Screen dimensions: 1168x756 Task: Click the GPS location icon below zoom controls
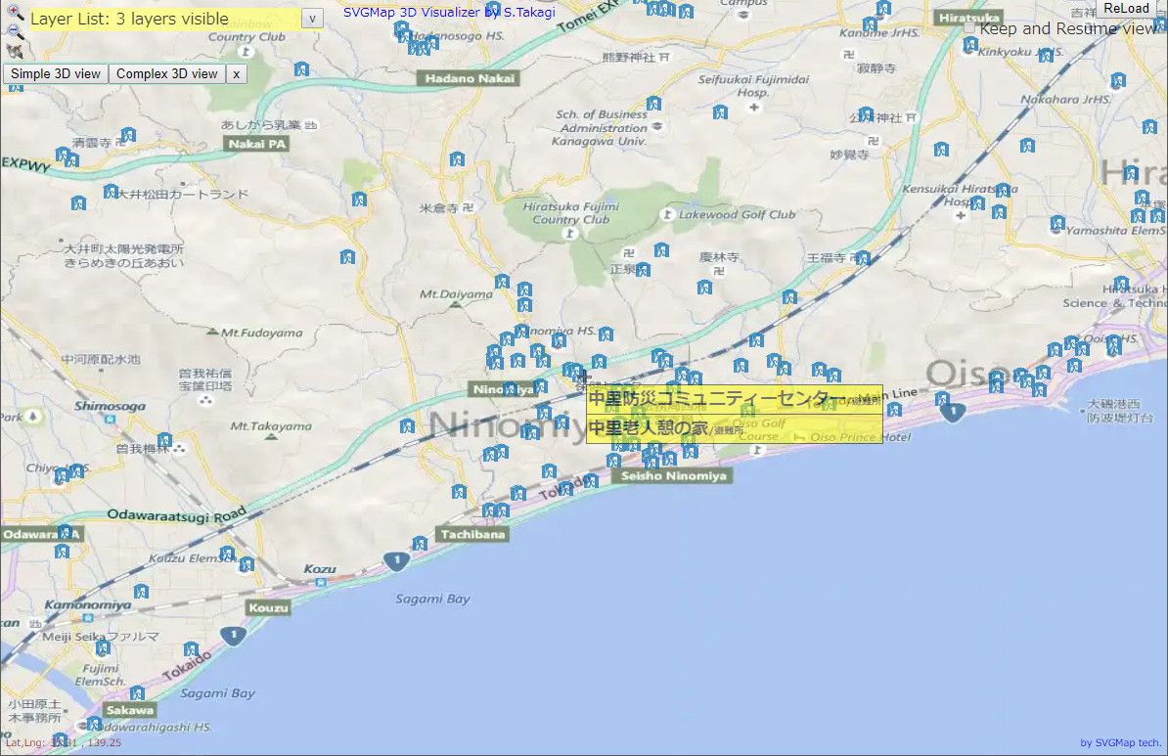click(x=14, y=51)
